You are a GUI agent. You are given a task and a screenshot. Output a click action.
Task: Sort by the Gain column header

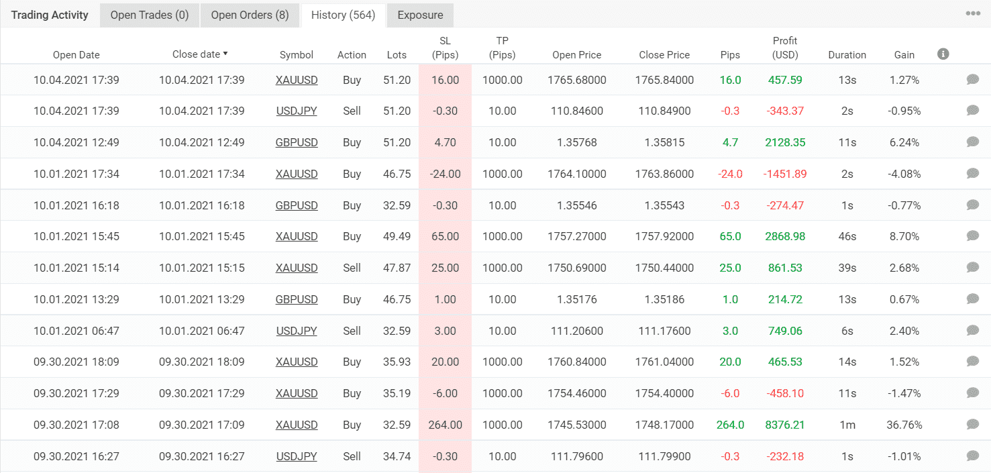click(x=904, y=55)
